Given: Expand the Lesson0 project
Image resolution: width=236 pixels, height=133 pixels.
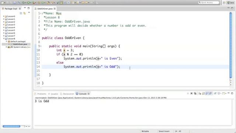Looking at the screenshot, I should 4,16.
